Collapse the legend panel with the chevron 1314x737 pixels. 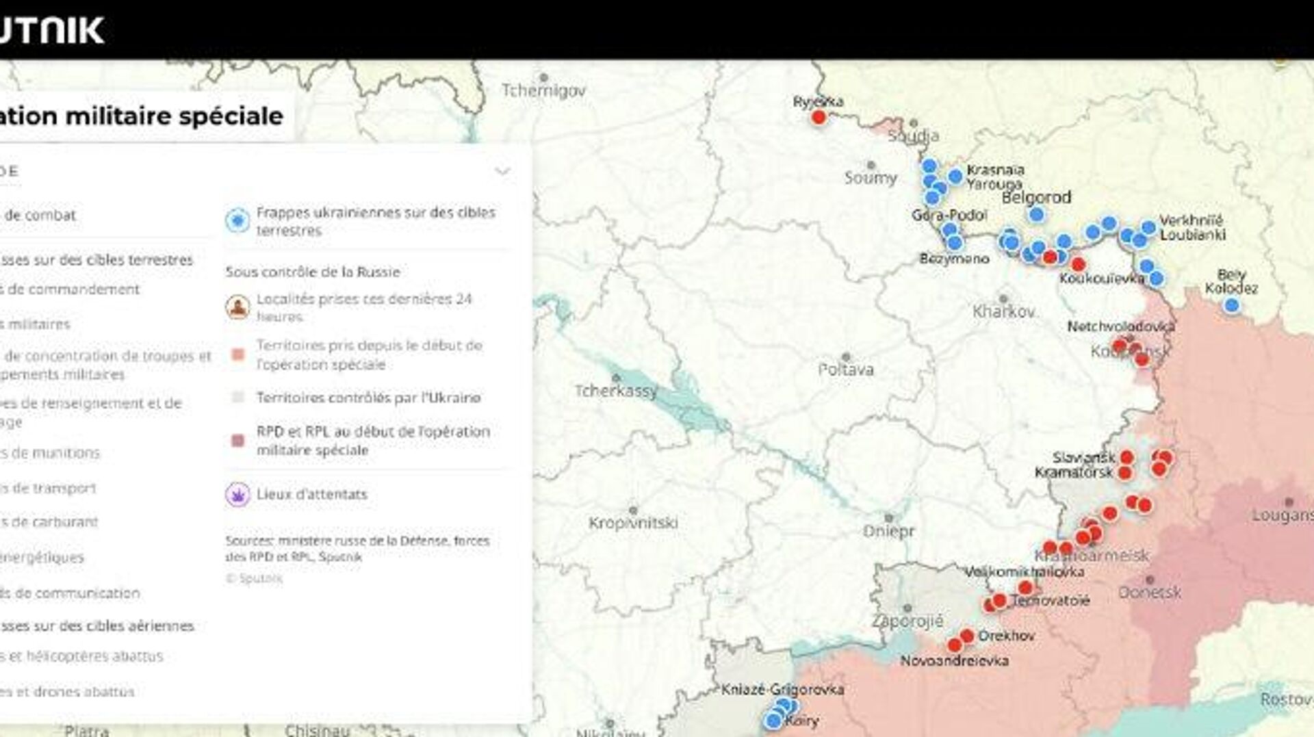point(502,171)
